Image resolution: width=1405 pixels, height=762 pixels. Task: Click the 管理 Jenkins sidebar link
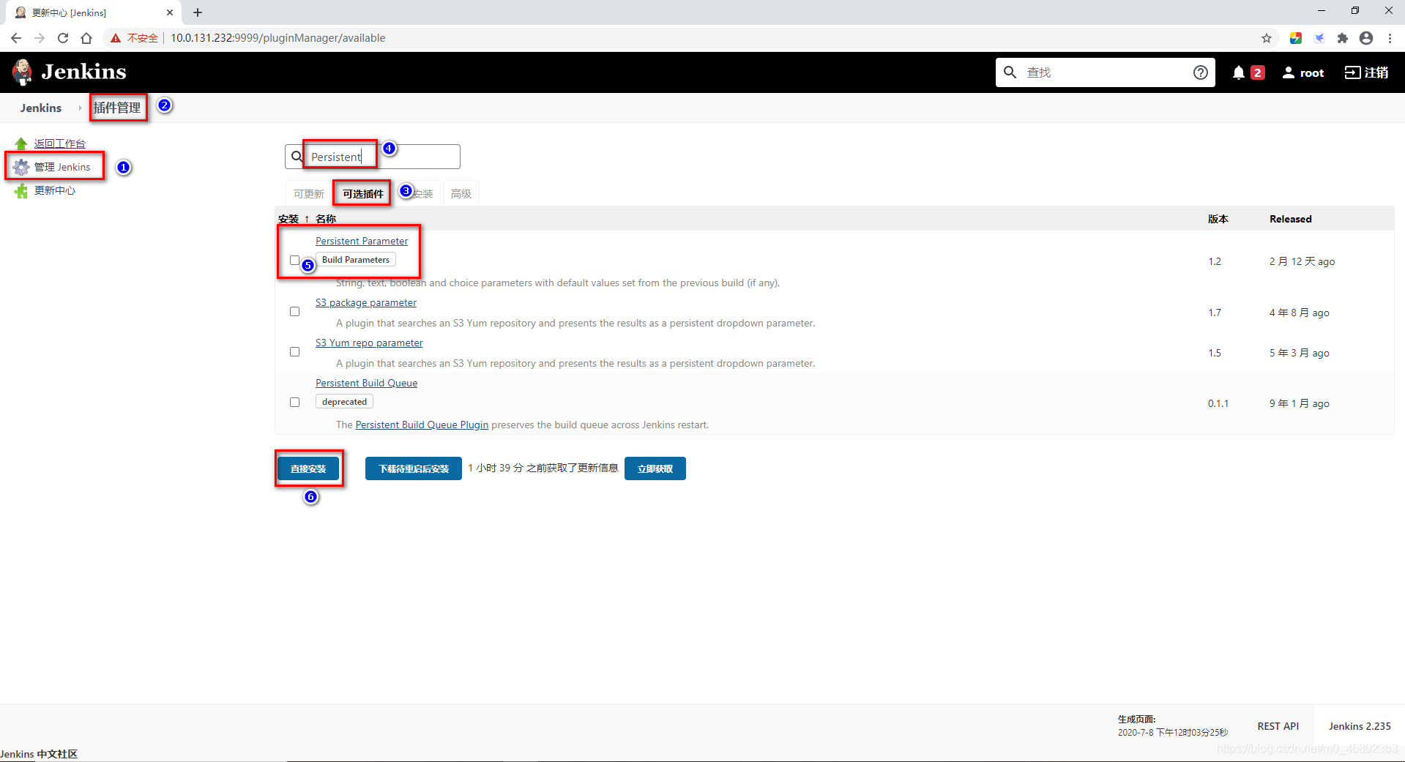pos(62,167)
